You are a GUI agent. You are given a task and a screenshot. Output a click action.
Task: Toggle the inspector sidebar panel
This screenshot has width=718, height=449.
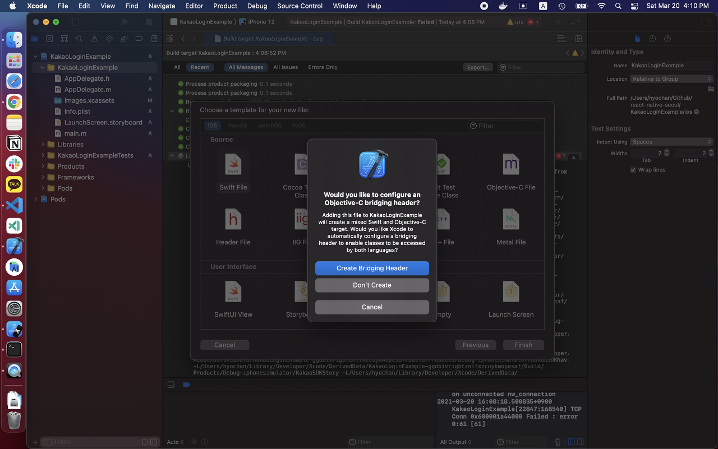pyautogui.click(x=706, y=22)
